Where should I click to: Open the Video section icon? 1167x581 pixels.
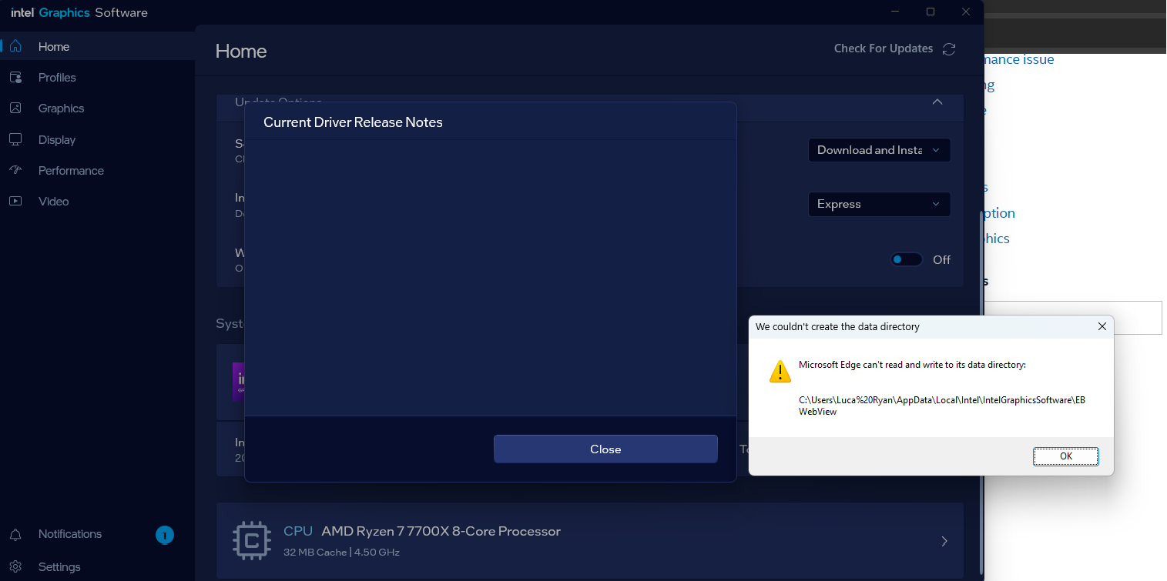tap(15, 202)
